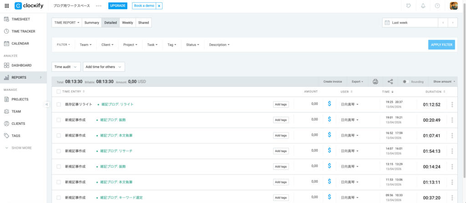Click the UPGRADE button
This screenshot has width=466, height=203.
click(118, 6)
